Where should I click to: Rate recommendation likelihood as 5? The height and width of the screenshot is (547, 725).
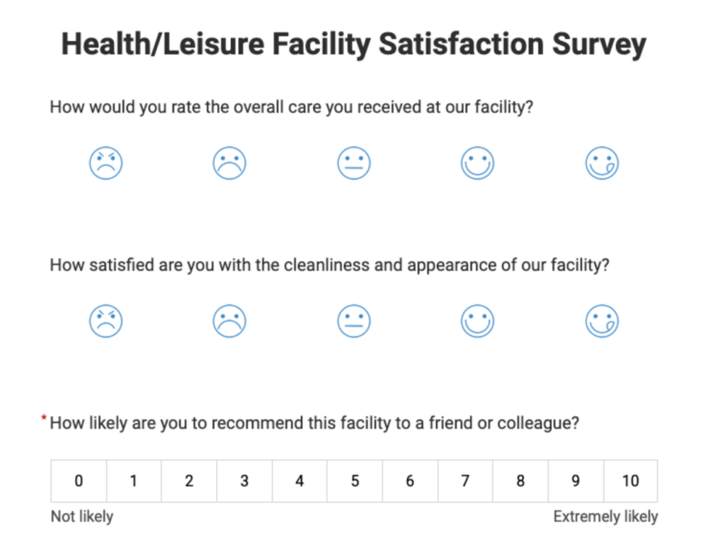tap(354, 480)
